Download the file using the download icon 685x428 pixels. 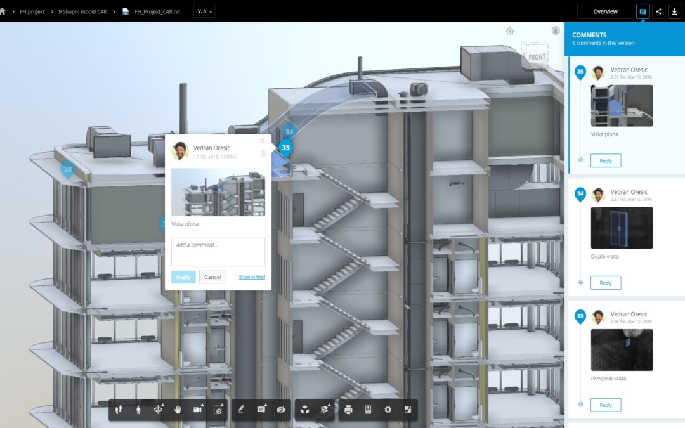click(x=675, y=11)
